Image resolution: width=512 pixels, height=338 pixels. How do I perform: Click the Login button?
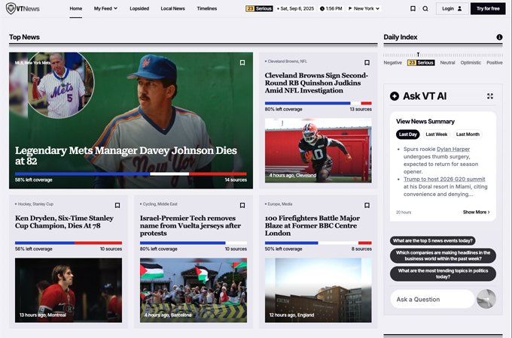pos(452,8)
